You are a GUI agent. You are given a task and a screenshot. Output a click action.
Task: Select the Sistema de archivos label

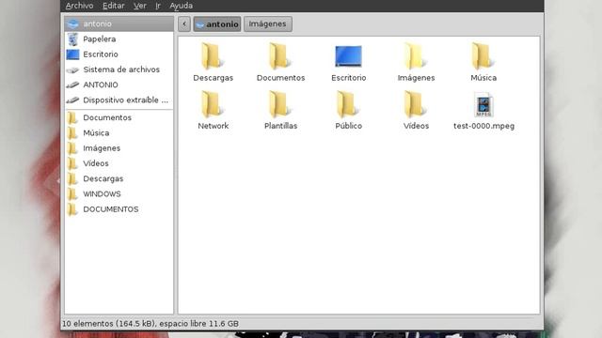pos(121,69)
